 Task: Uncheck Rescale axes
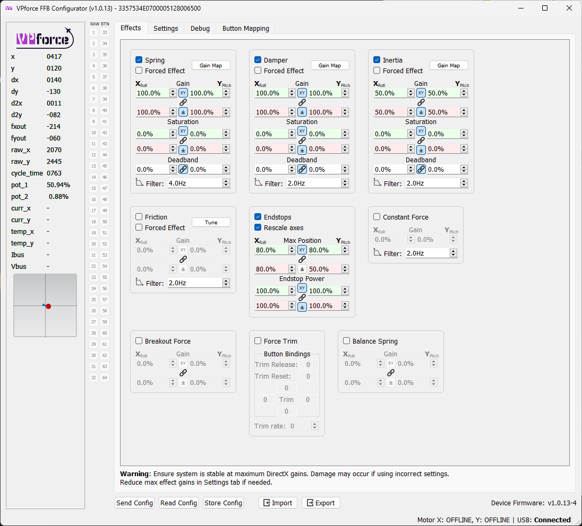click(258, 227)
